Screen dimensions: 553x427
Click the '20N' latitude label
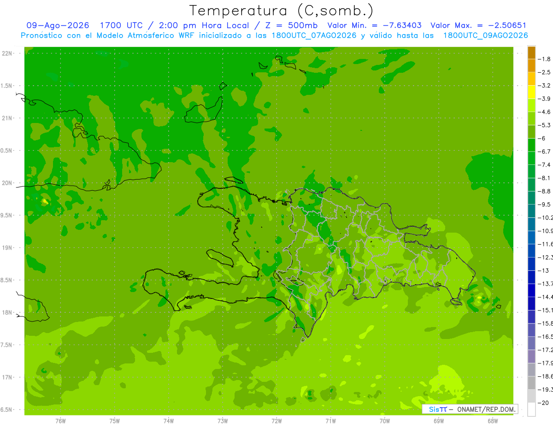point(7,183)
